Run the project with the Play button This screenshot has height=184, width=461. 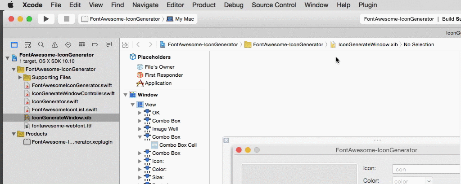(x=46, y=19)
